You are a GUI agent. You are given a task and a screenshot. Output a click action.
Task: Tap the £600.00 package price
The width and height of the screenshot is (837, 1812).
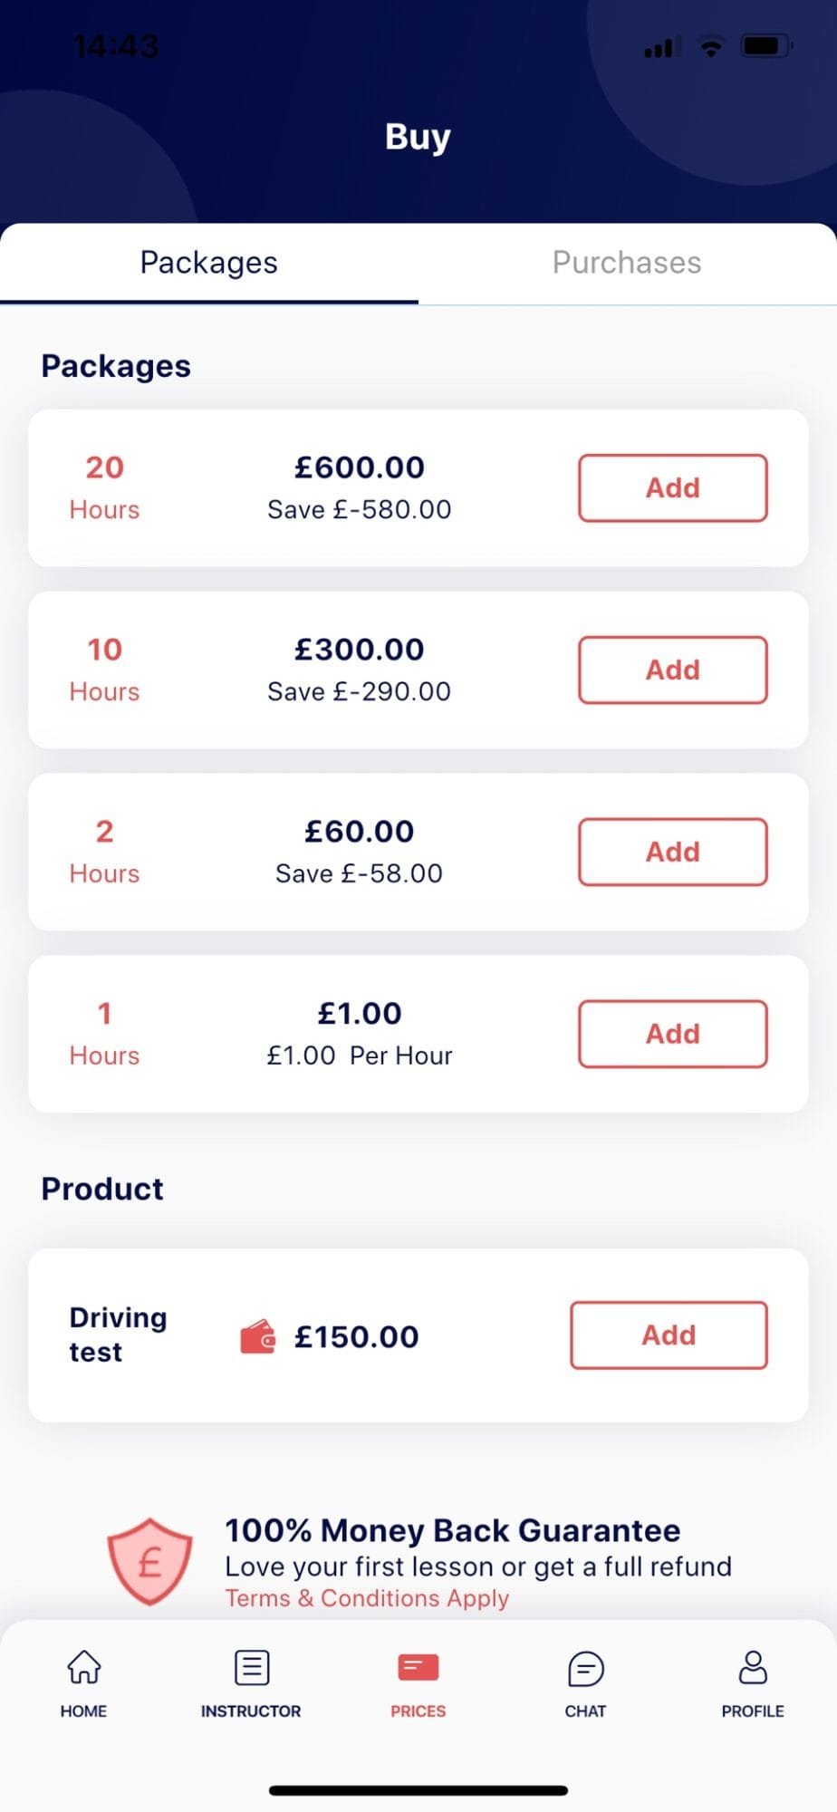point(360,467)
